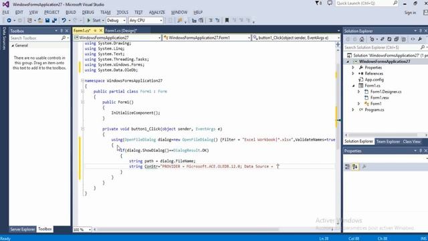Viewport: 428px width, 241px height.
Task: Open the ANALYZE menu
Action: coord(157,12)
